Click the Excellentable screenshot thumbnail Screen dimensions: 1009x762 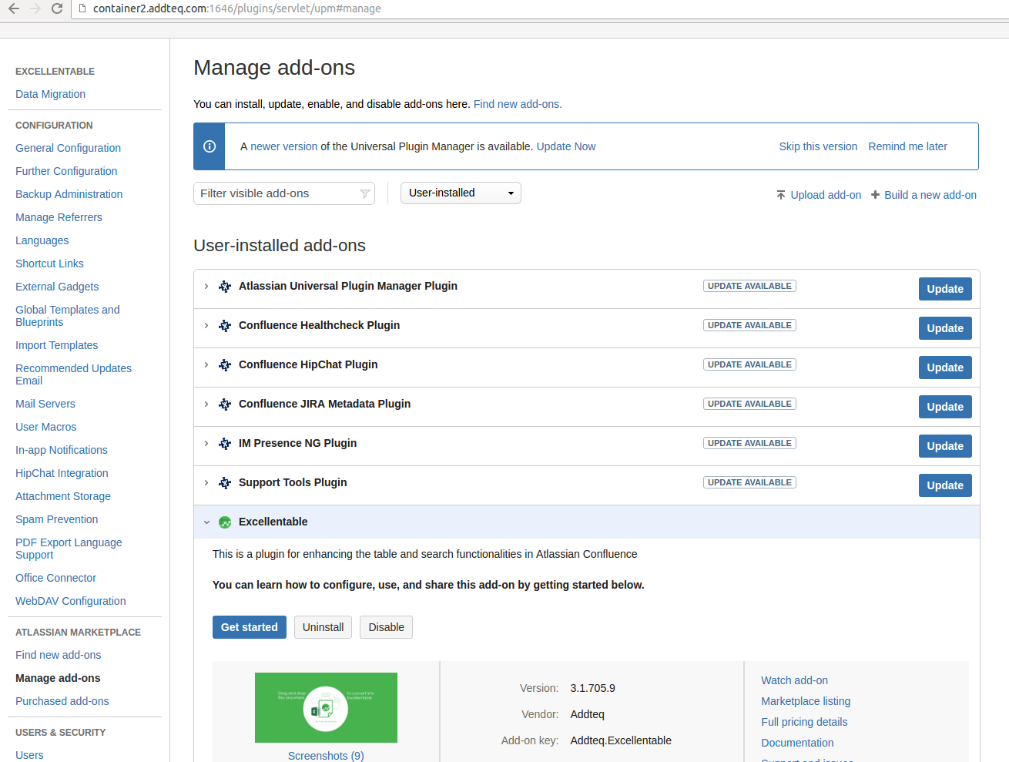[x=326, y=707]
